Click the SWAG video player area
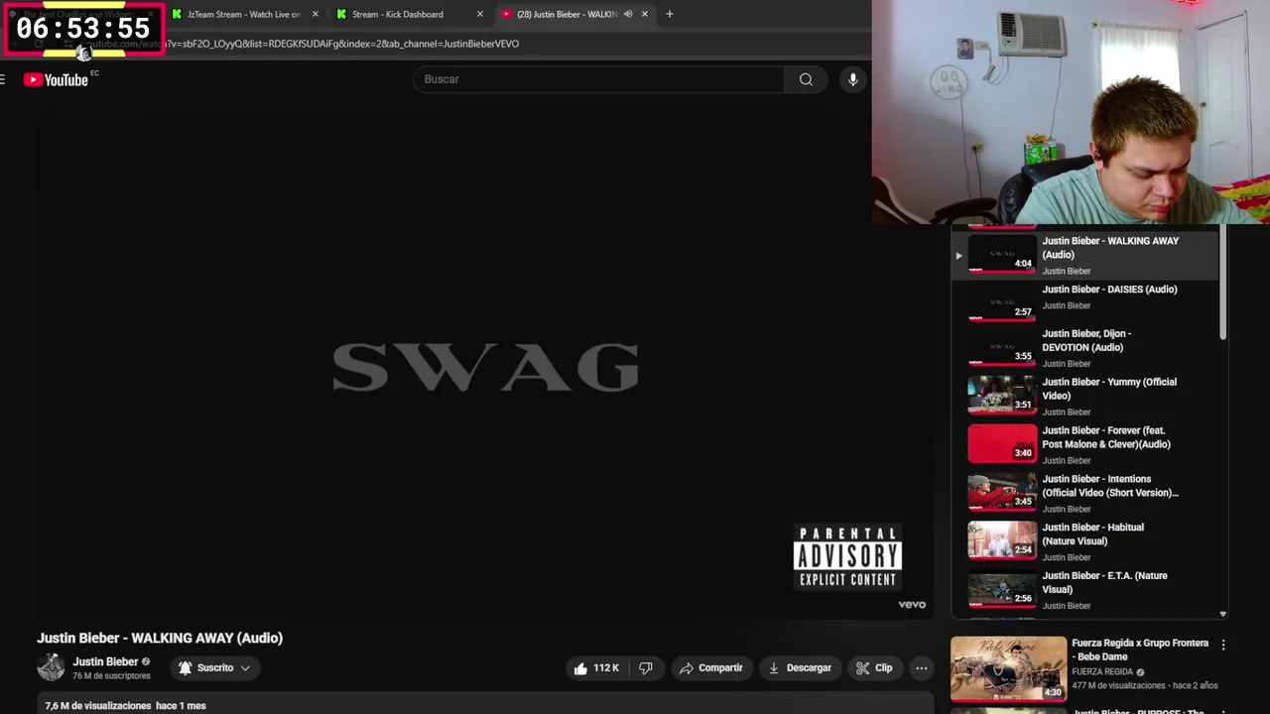Viewport: 1270px width, 714px height. tap(485, 367)
